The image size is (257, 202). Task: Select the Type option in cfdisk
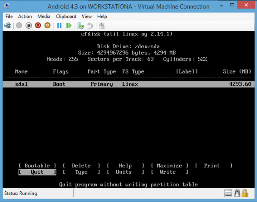tap(81, 172)
